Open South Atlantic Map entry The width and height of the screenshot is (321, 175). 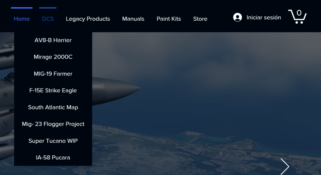pyautogui.click(x=53, y=107)
